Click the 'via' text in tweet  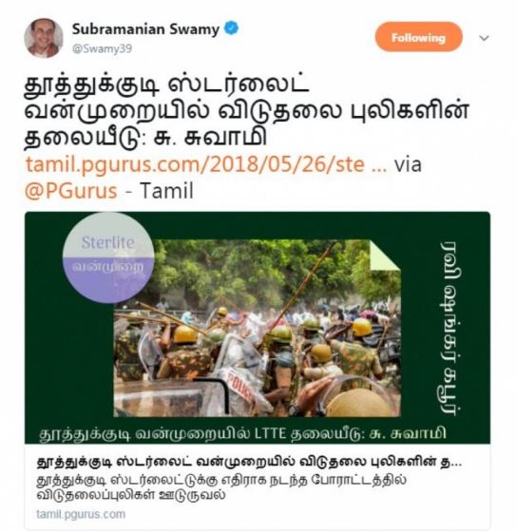point(408,164)
